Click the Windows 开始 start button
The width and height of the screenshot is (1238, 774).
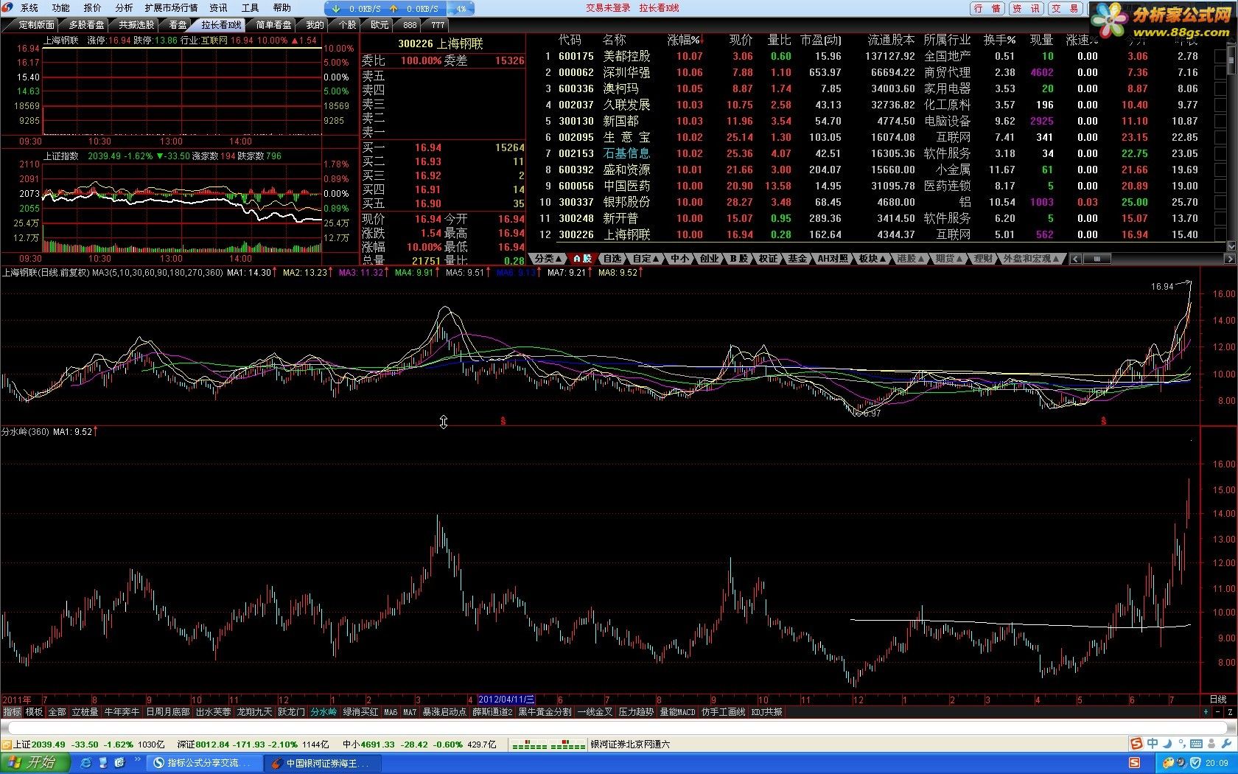(x=35, y=762)
